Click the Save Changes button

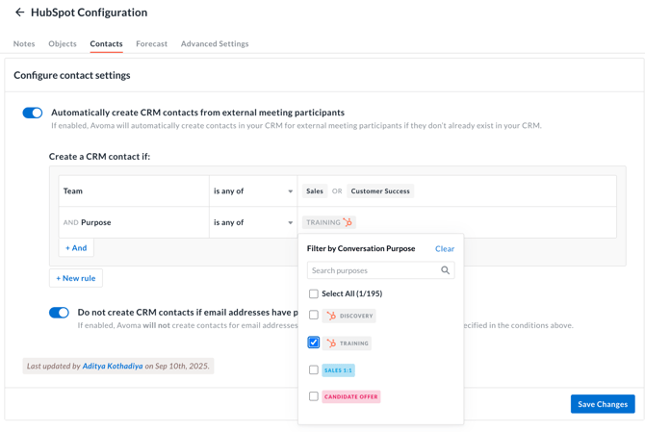602,404
